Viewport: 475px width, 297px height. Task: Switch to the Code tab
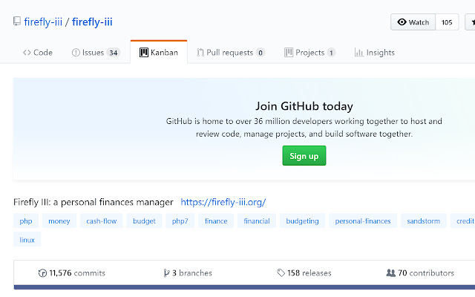tap(38, 53)
